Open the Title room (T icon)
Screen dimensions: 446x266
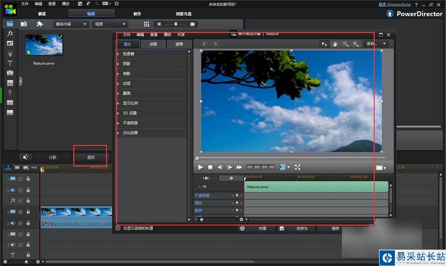tap(10, 63)
